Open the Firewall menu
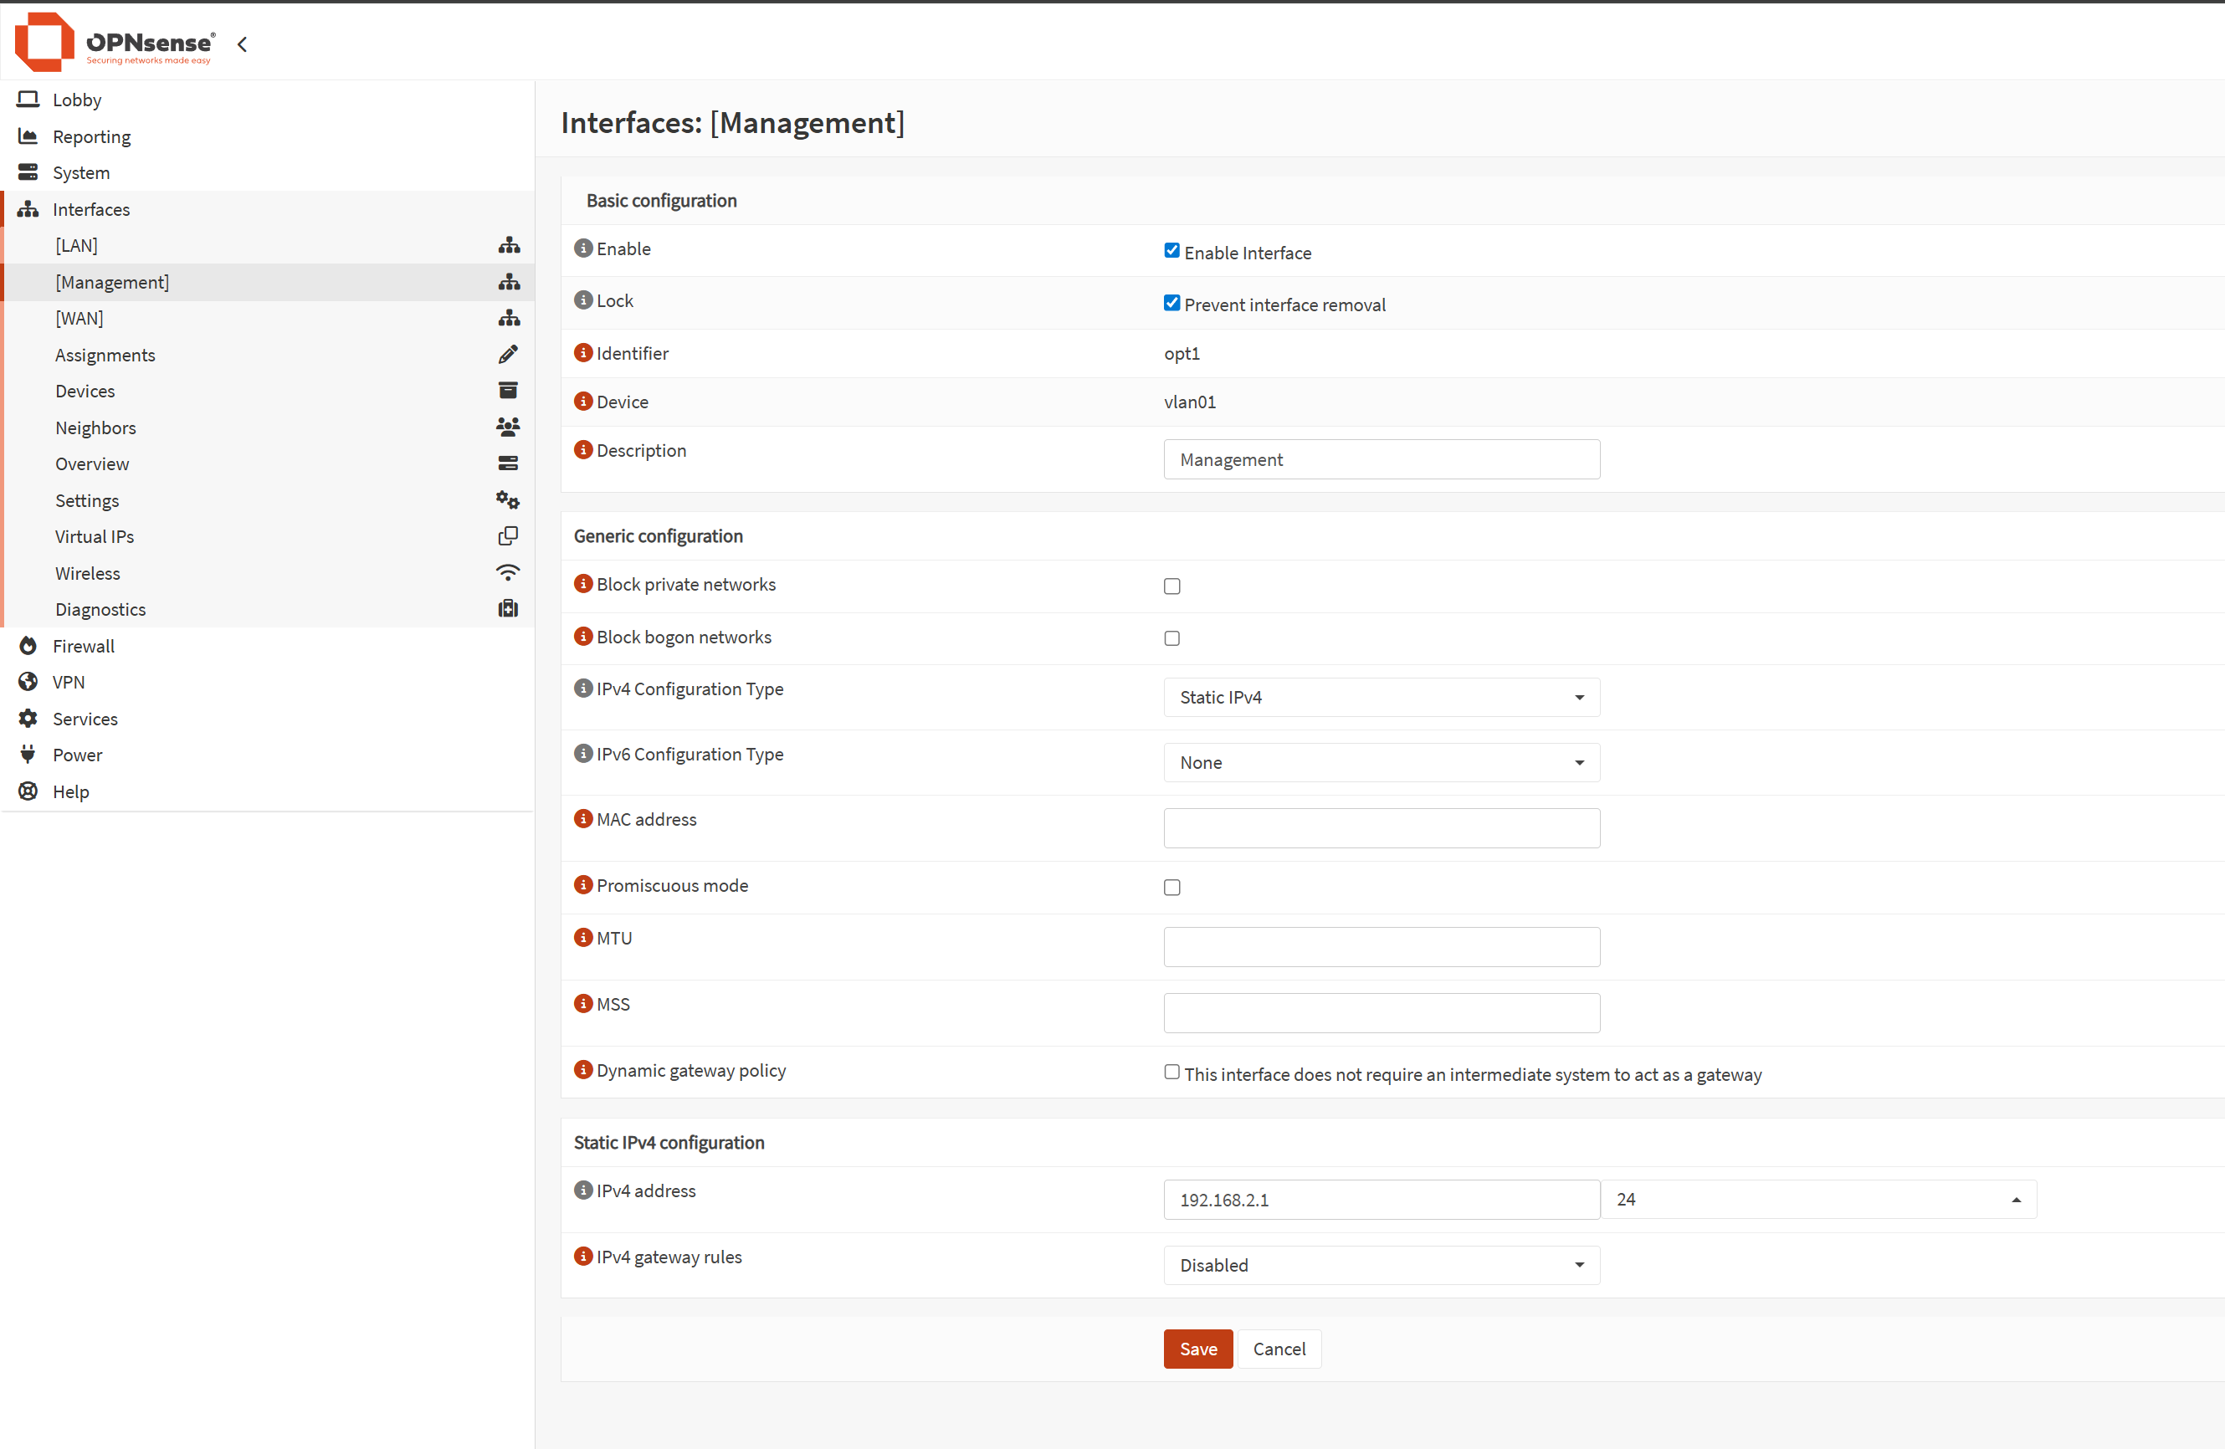Viewport: 2225px width, 1449px height. coord(83,646)
